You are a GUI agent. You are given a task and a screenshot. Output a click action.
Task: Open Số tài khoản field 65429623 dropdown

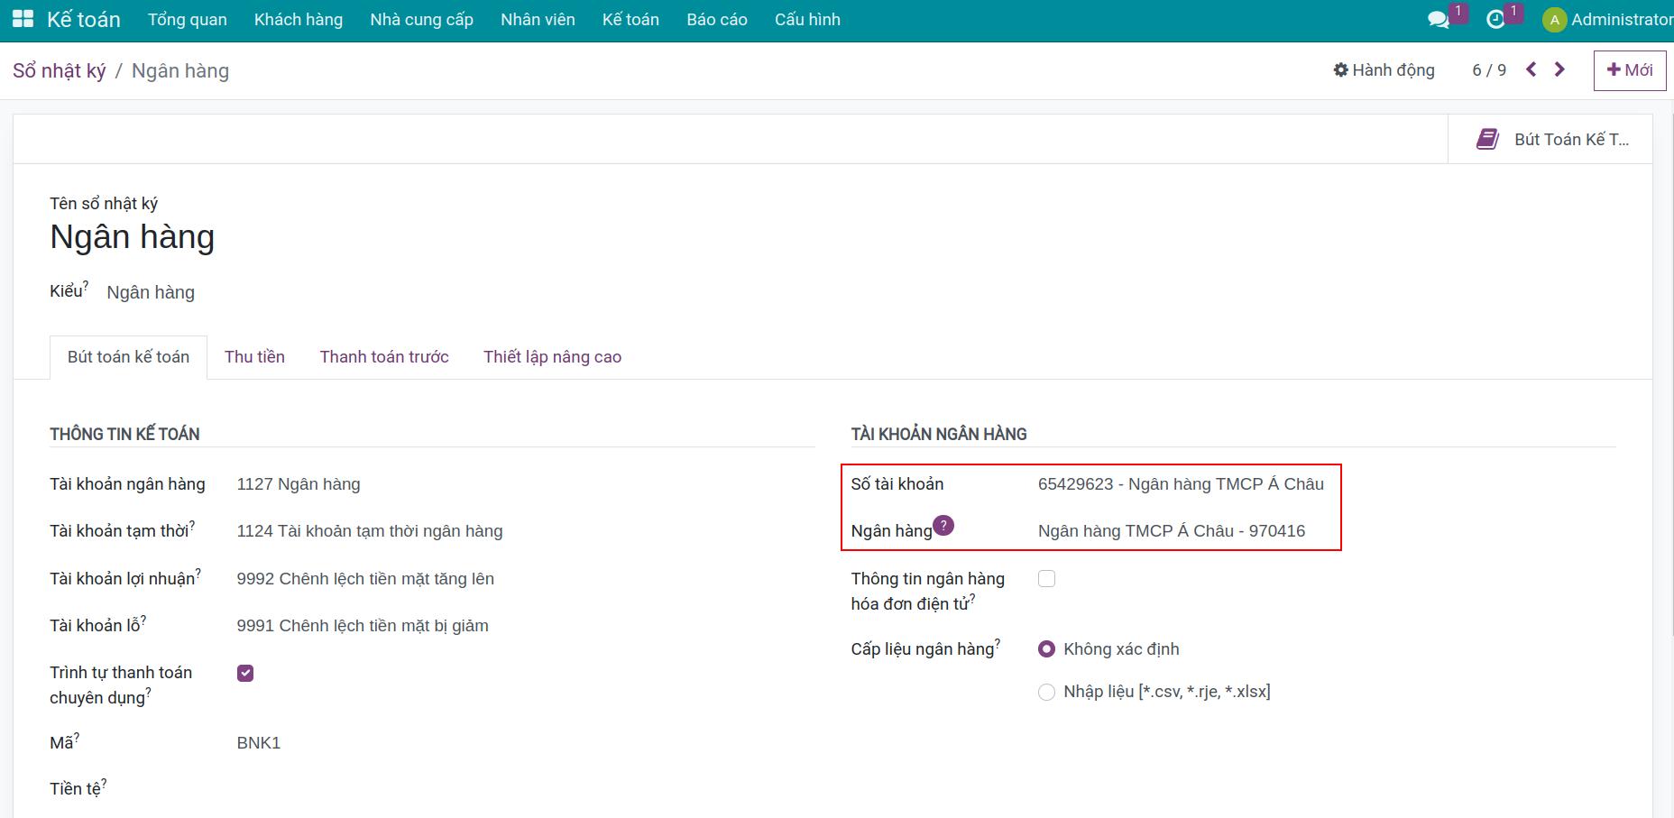pyautogui.click(x=1182, y=484)
